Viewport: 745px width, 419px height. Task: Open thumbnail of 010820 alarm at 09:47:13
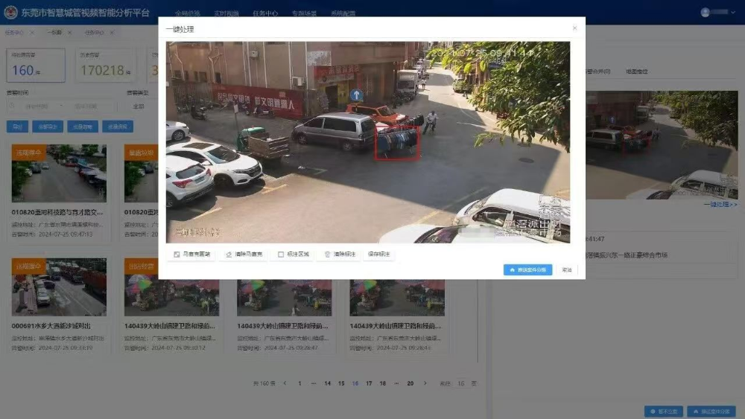(59, 173)
